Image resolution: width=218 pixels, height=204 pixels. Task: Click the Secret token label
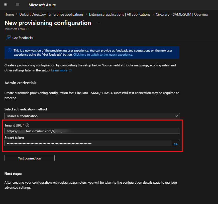[14, 138]
